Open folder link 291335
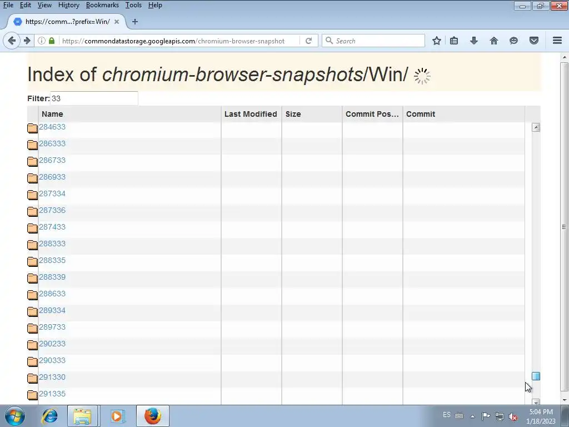 [52, 394]
